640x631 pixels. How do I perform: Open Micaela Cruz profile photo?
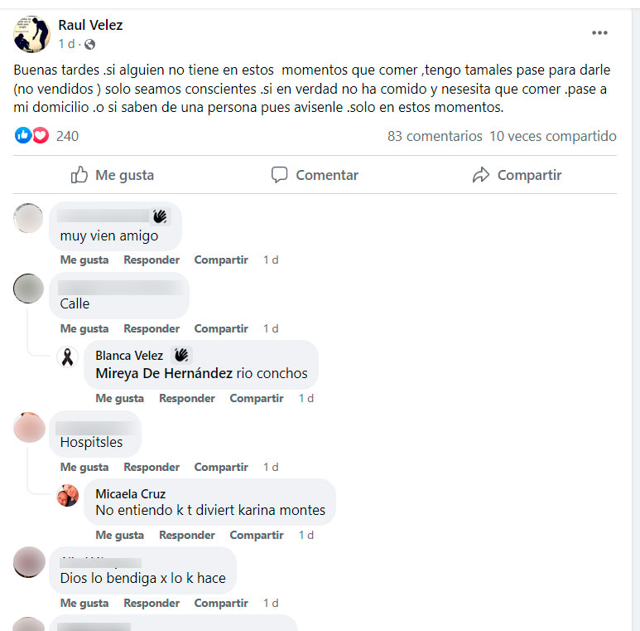tap(67, 495)
